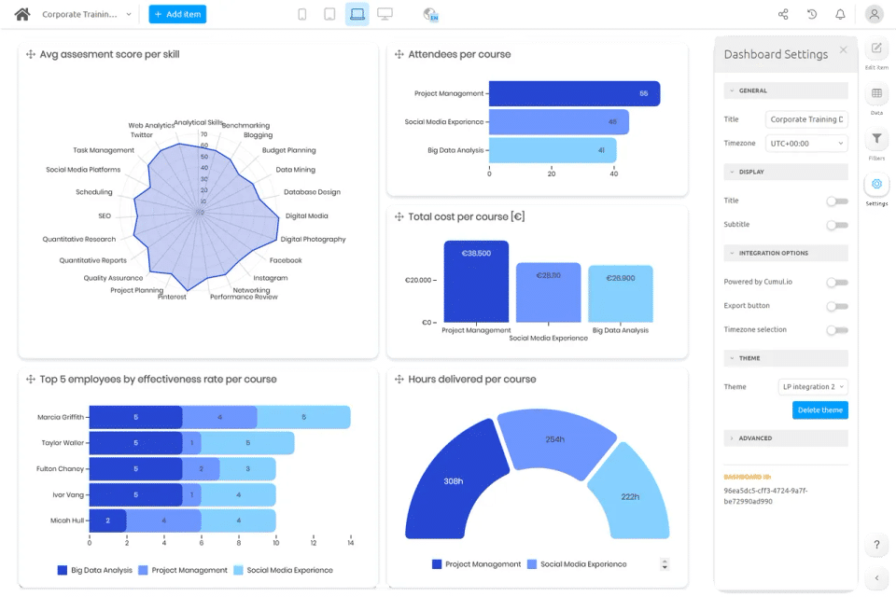
Task: Open notifications bell
Action: pos(840,14)
